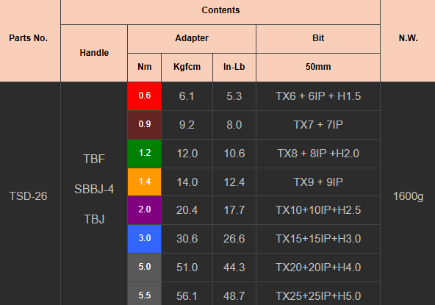The image size is (435, 305).
Task: Select the Handle column header
Action: pos(94,53)
